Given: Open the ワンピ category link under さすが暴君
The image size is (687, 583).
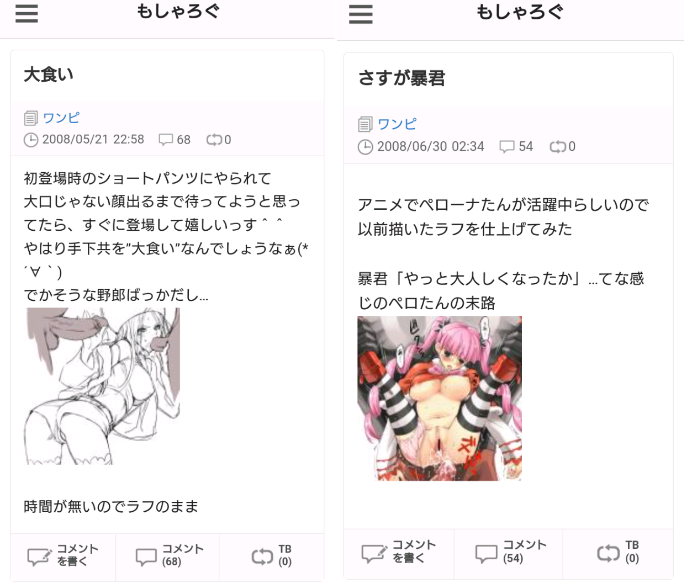Looking at the screenshot, I should pyautogui.click(x=397, y=124).
